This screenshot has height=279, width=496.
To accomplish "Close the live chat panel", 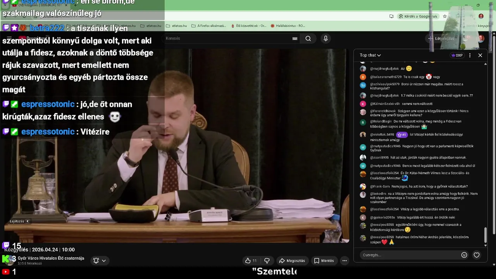I will (x=480, y=55).
